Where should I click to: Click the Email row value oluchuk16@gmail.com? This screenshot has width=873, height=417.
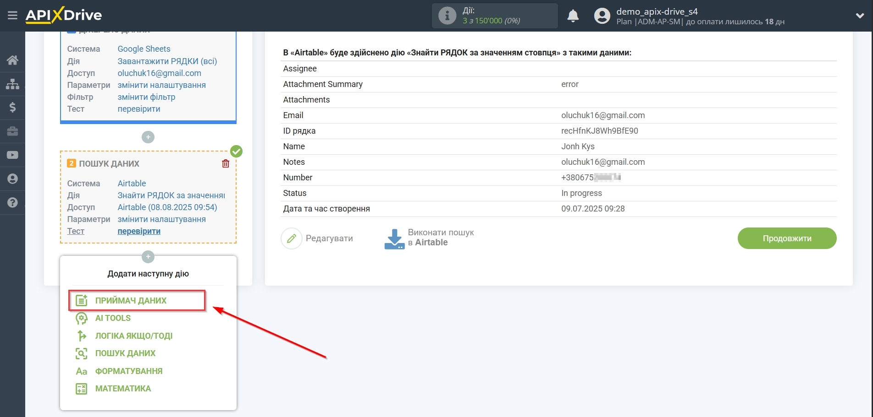click(x=603, y=115)
